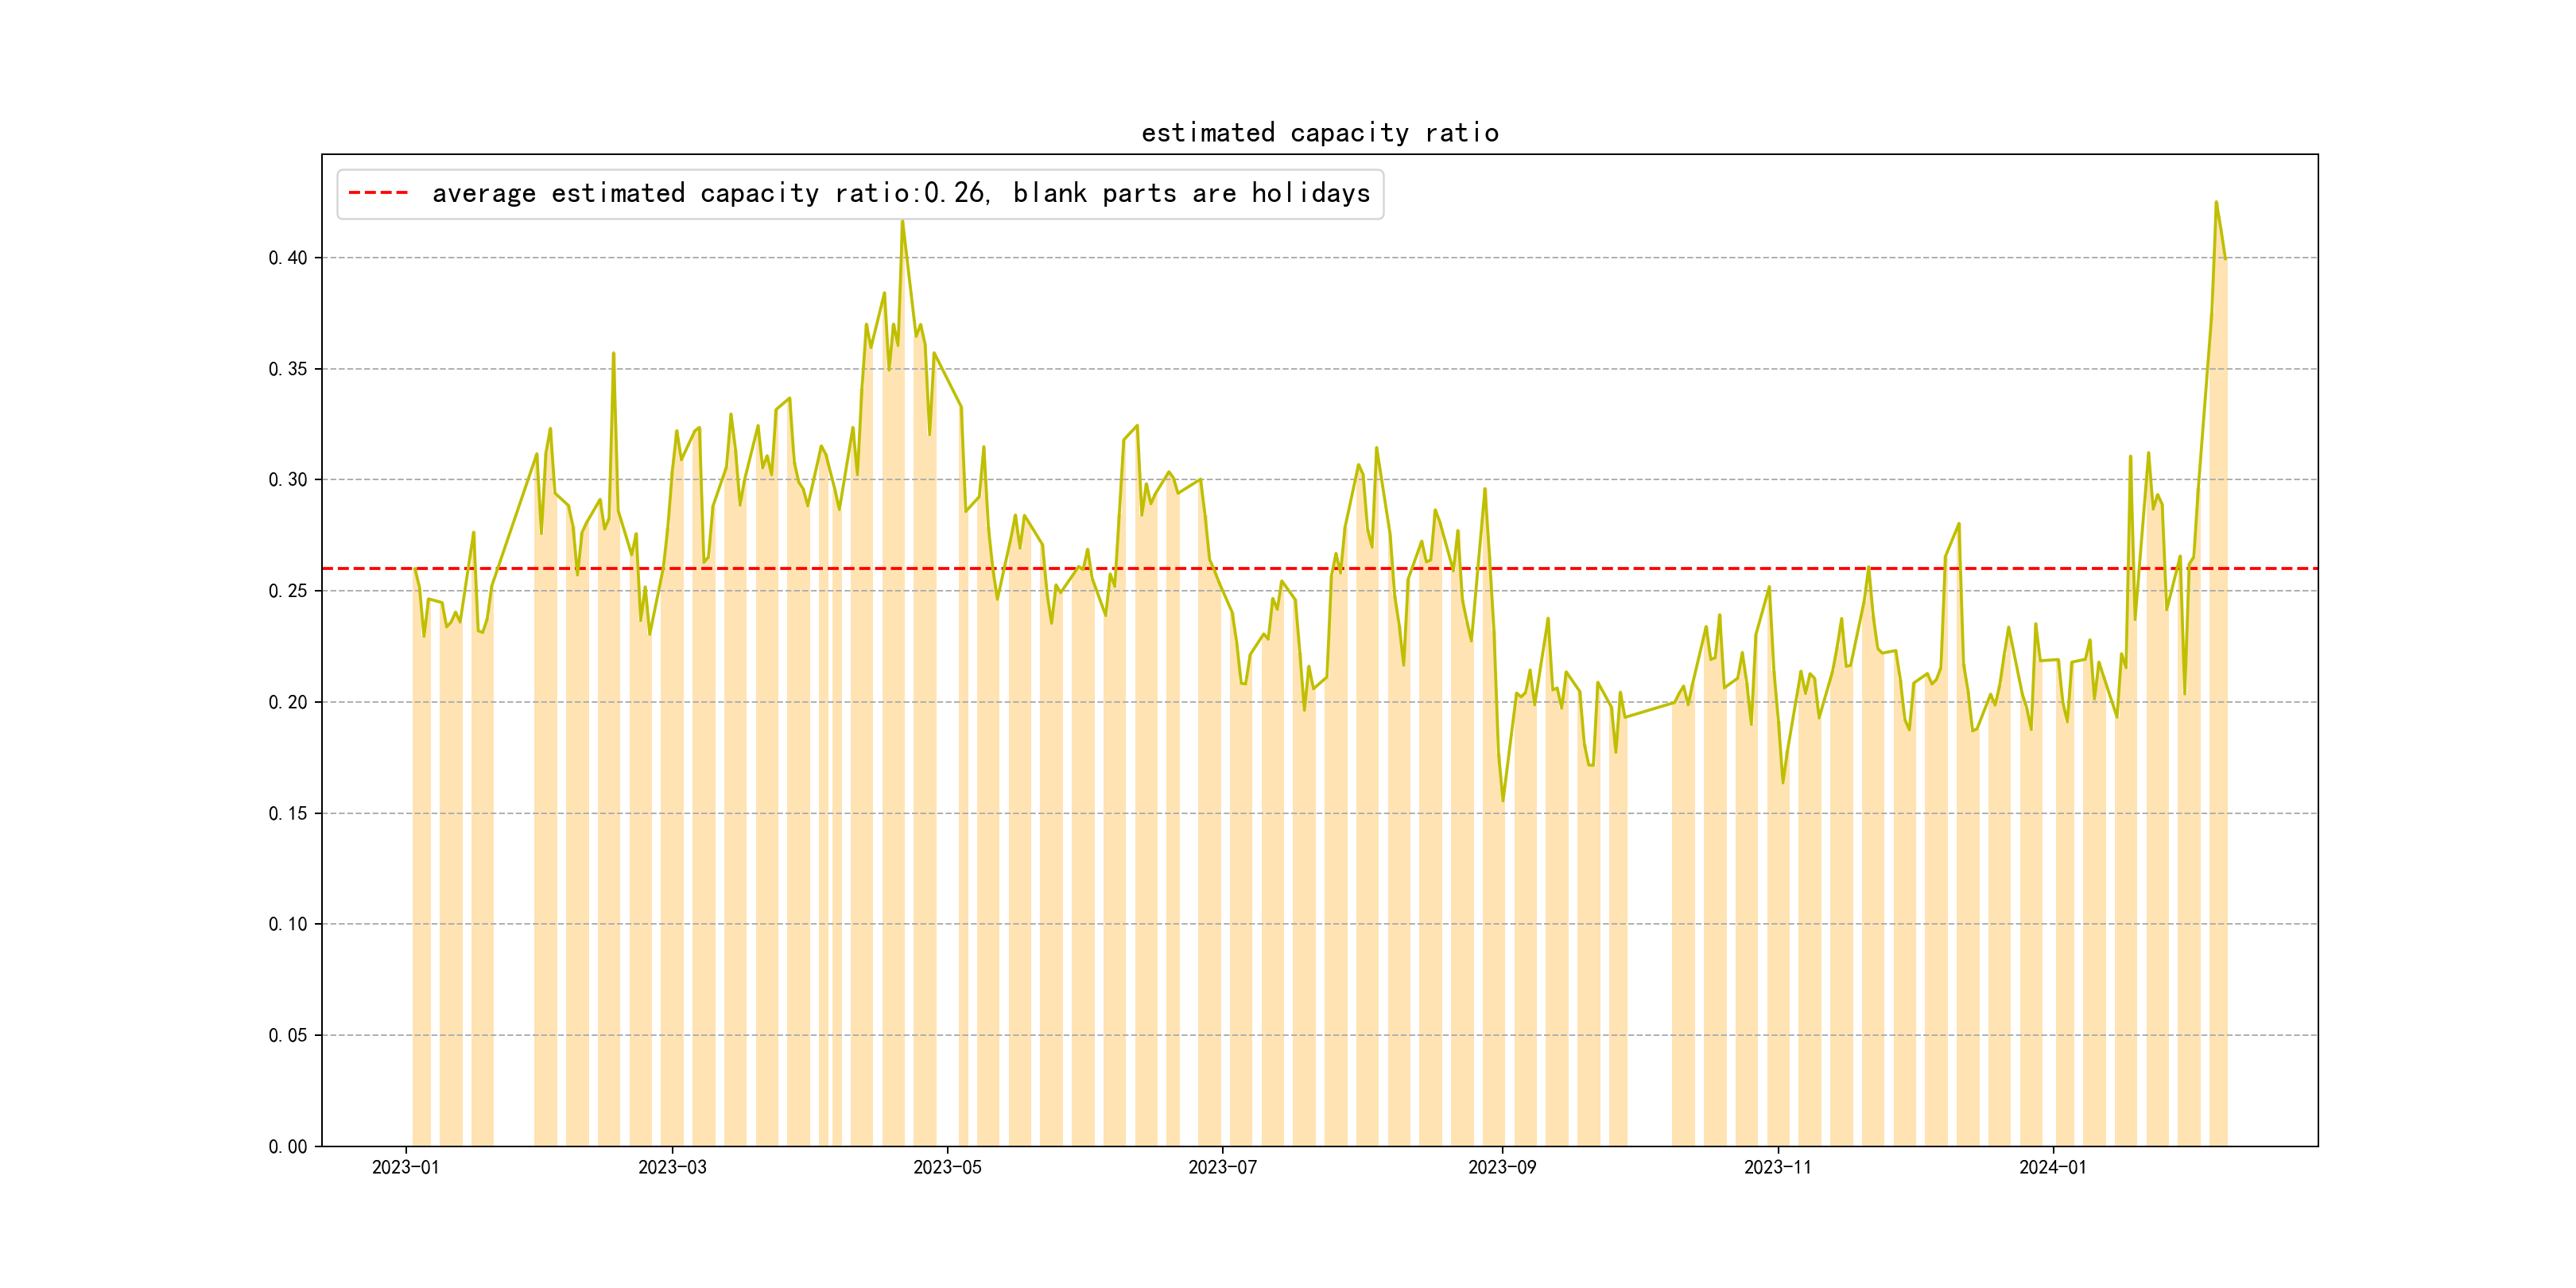The width and height of the screenshot is (2576, 1288).
Task: Click the April 2023 peak above 0.40
Action: (x=902, y=222)
